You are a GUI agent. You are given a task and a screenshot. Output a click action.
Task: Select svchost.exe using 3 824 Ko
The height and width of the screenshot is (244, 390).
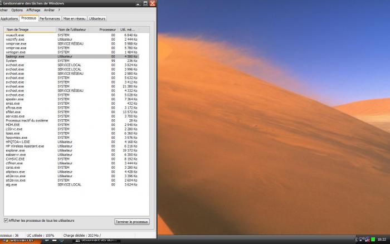(x=72, y=65)
